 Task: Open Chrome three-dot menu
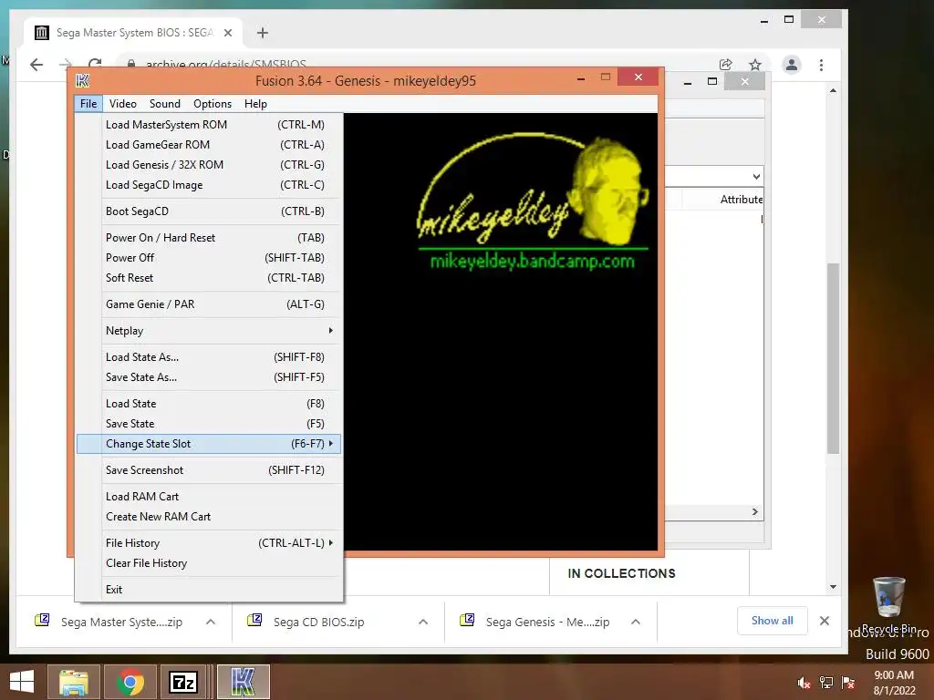[822, 65]
